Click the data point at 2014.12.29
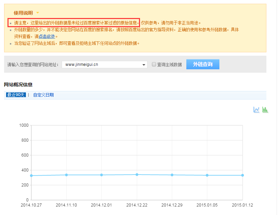Viewport: 279px width, 215px height. 172,175
